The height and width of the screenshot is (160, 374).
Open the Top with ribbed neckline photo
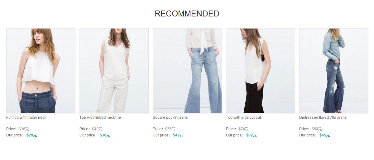[114, 71]
